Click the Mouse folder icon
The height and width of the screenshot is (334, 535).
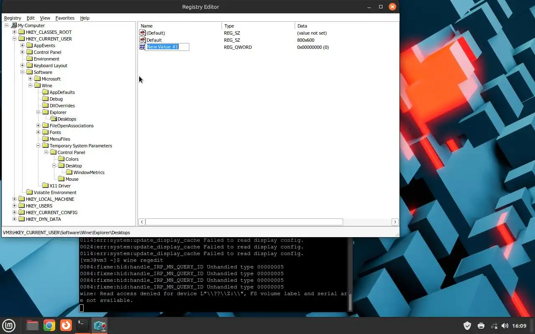[61, 179]
